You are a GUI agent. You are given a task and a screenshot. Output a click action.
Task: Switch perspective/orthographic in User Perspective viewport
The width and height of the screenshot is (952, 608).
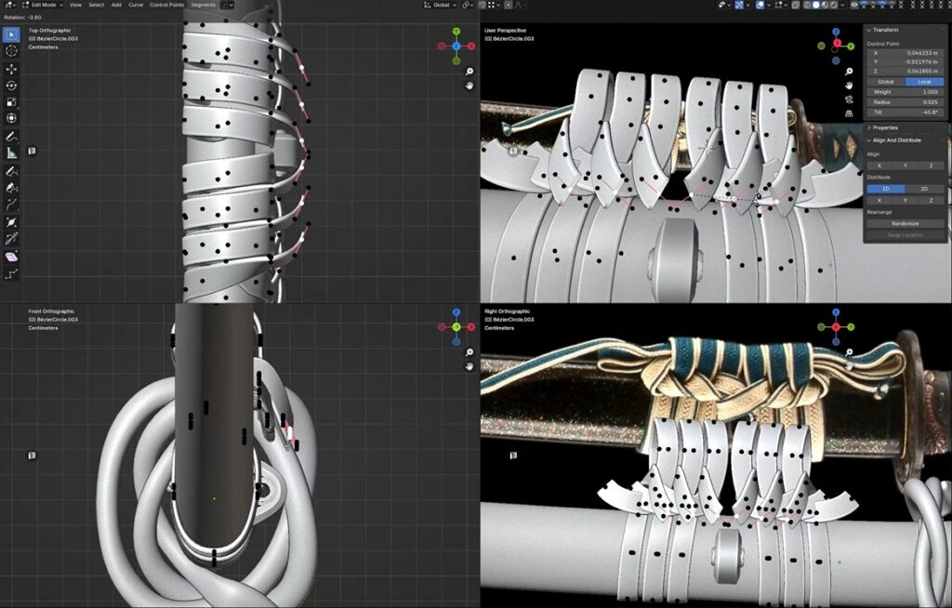(849, 113)
